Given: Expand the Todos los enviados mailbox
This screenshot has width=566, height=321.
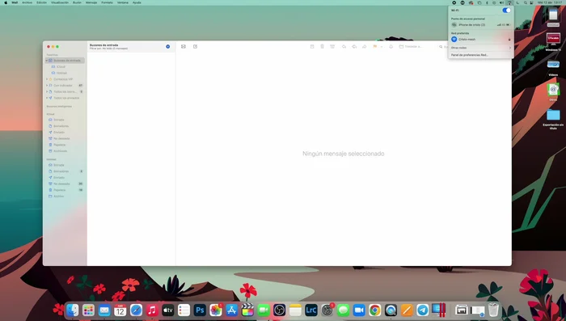Looking at the screenshot, I should point(47,98).
